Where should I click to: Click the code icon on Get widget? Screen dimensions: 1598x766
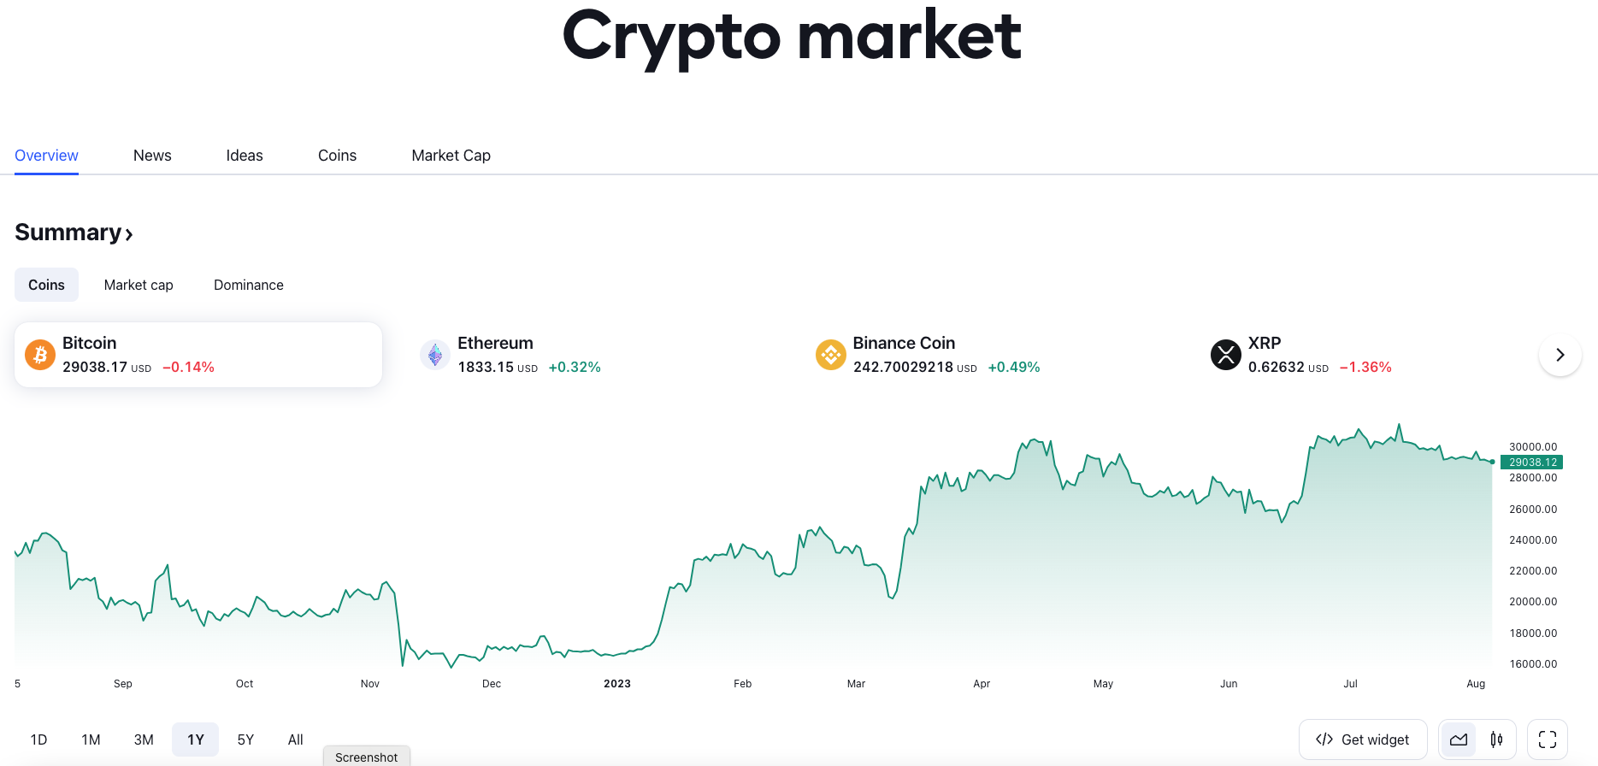[1324, 739]
